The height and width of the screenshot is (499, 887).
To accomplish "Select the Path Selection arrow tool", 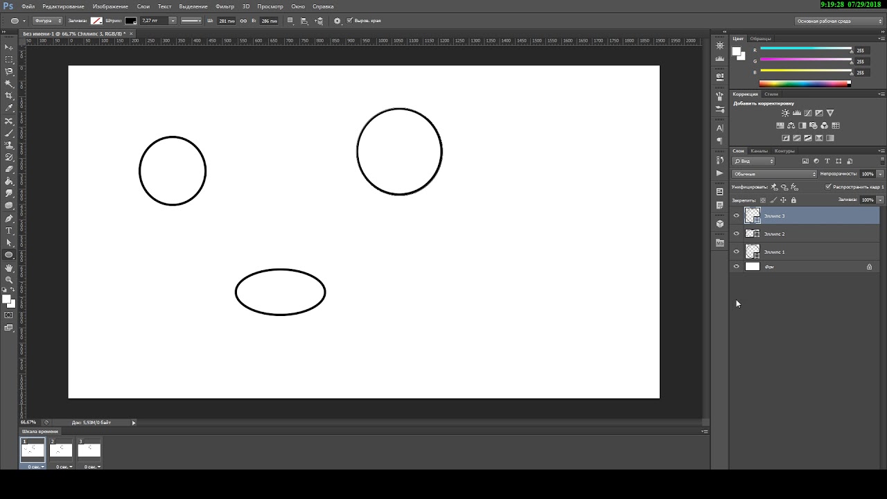I will pyautogui.click(x=9, y=243).
